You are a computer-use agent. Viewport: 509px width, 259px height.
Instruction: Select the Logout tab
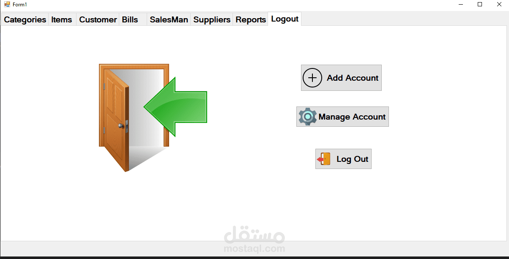point(285,19)
